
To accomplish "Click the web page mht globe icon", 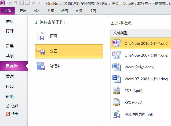I will 117,114.
